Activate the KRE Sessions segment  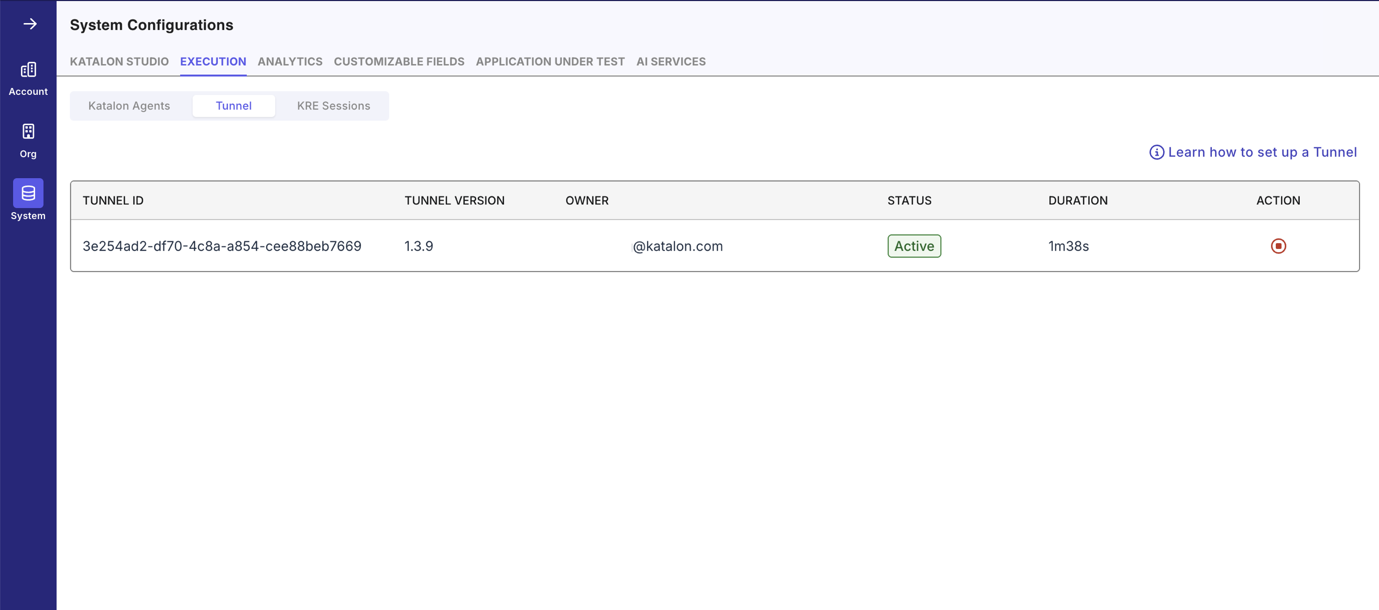click(x=334, y=105)
